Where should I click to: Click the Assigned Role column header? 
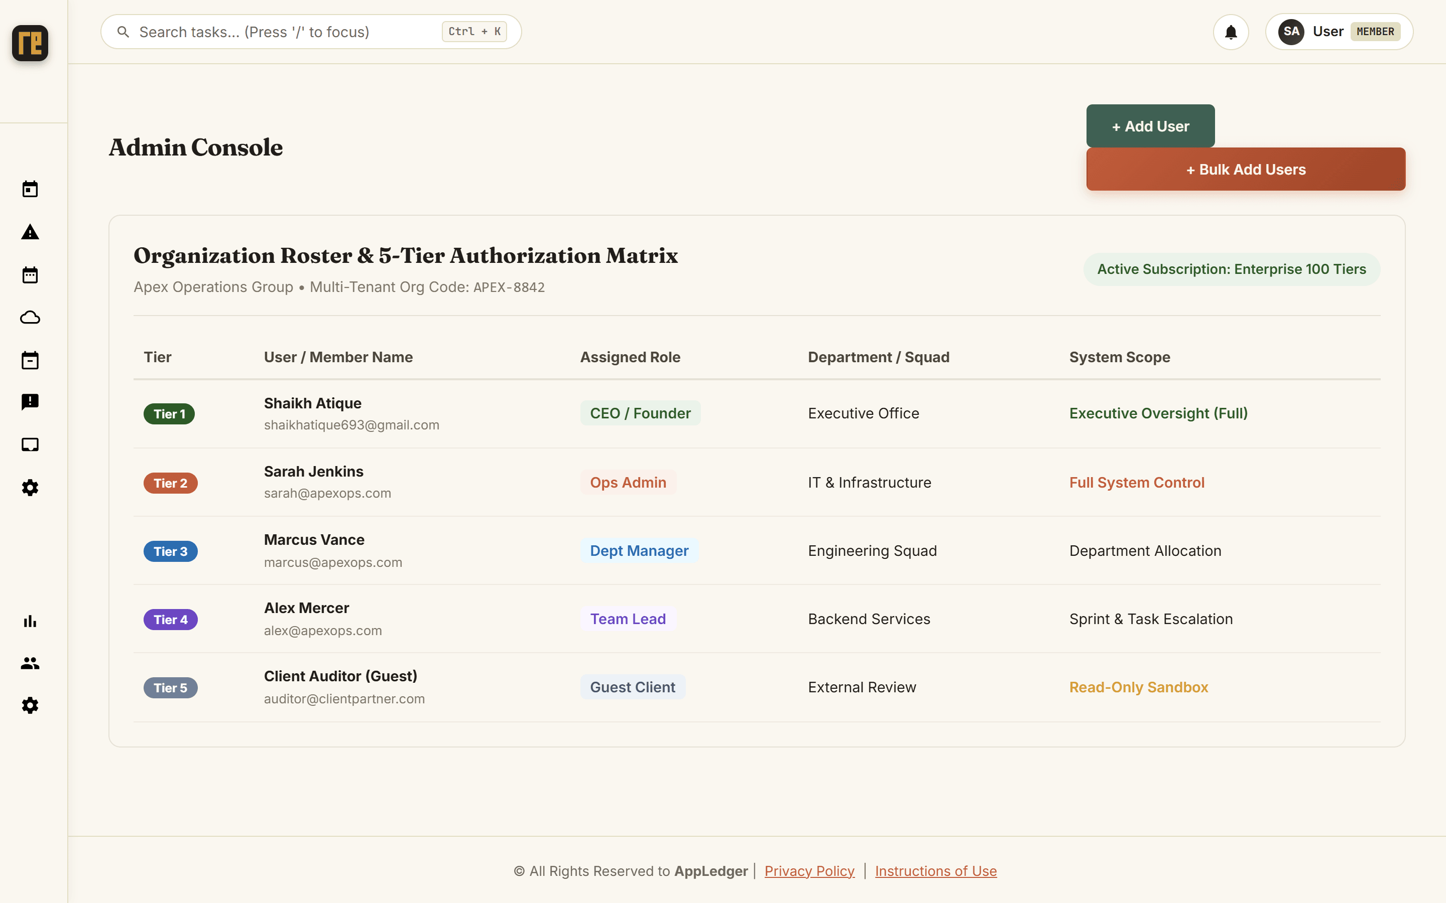click(x=630, y=357)
